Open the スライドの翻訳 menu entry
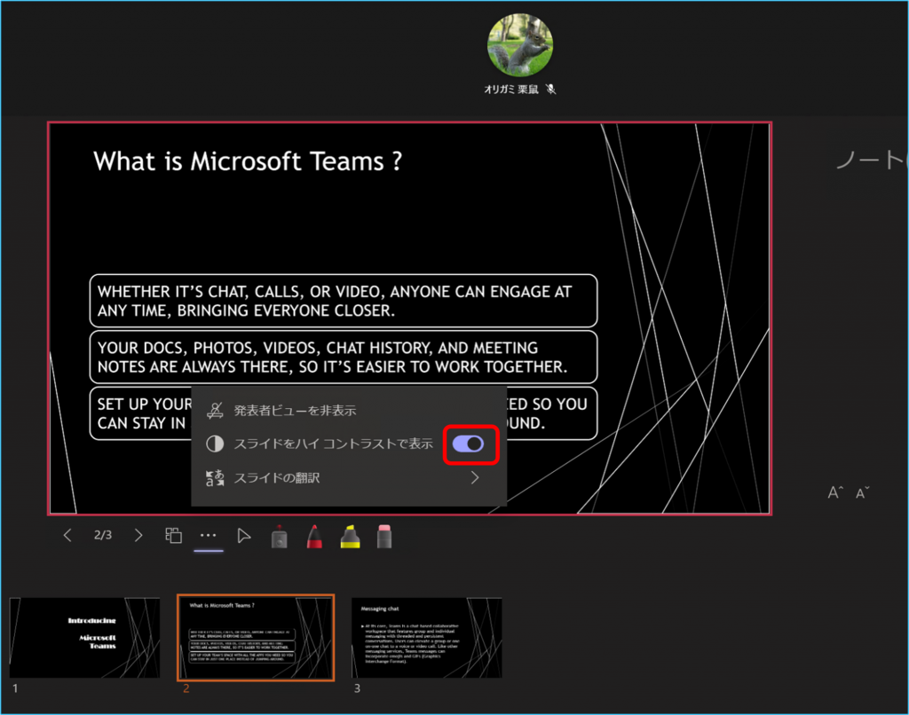Viewport: 909px width, 715px height. (x=276, y=478)
